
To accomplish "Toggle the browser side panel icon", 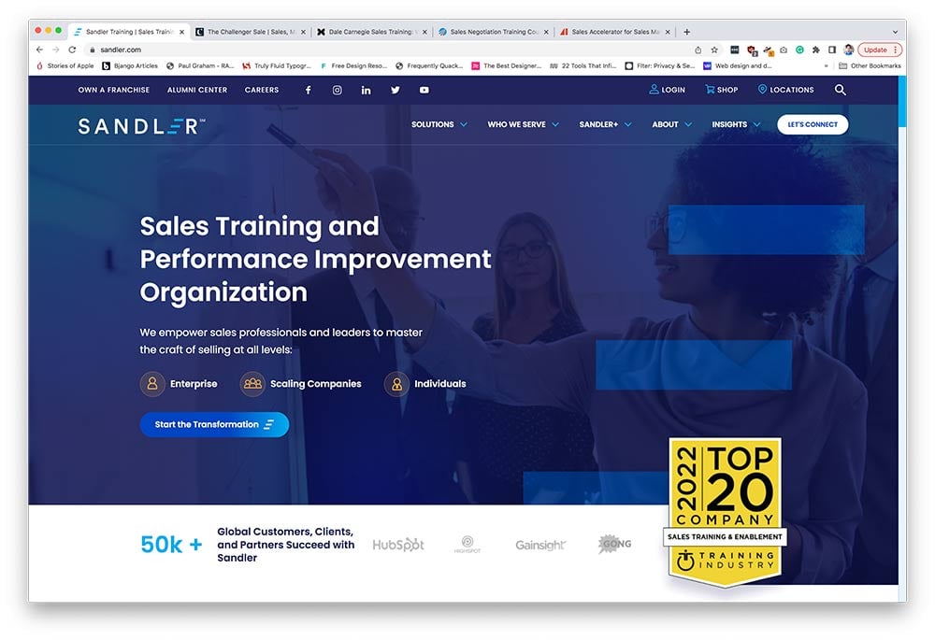I will 832,50.
